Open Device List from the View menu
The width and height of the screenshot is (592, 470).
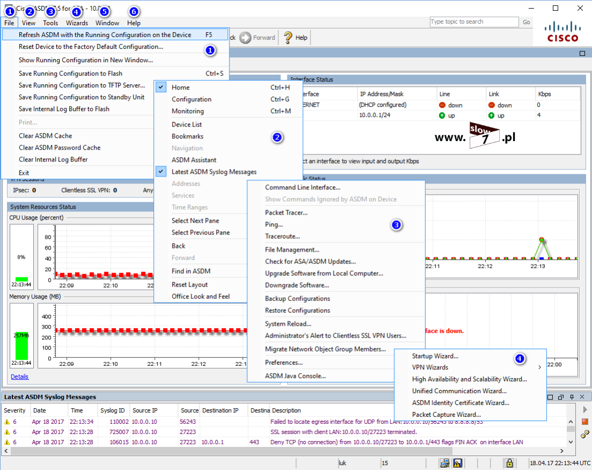coord(228,124)
